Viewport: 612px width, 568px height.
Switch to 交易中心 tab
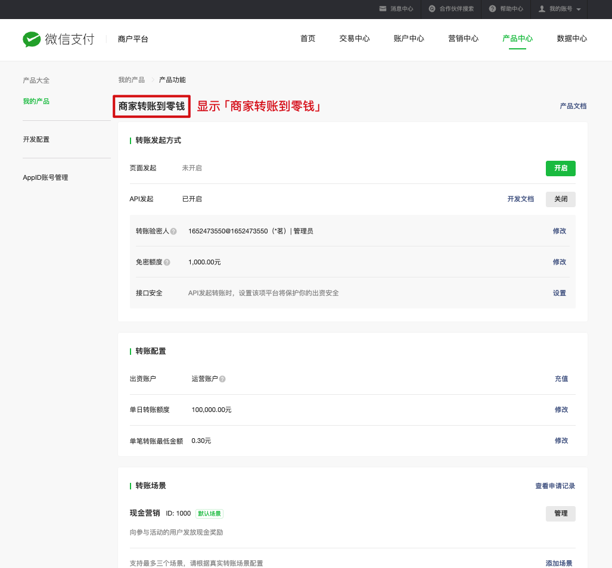355,39
